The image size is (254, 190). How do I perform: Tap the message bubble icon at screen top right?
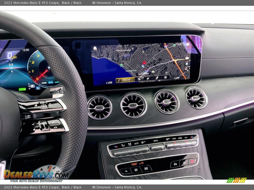[x=188, y=44]
